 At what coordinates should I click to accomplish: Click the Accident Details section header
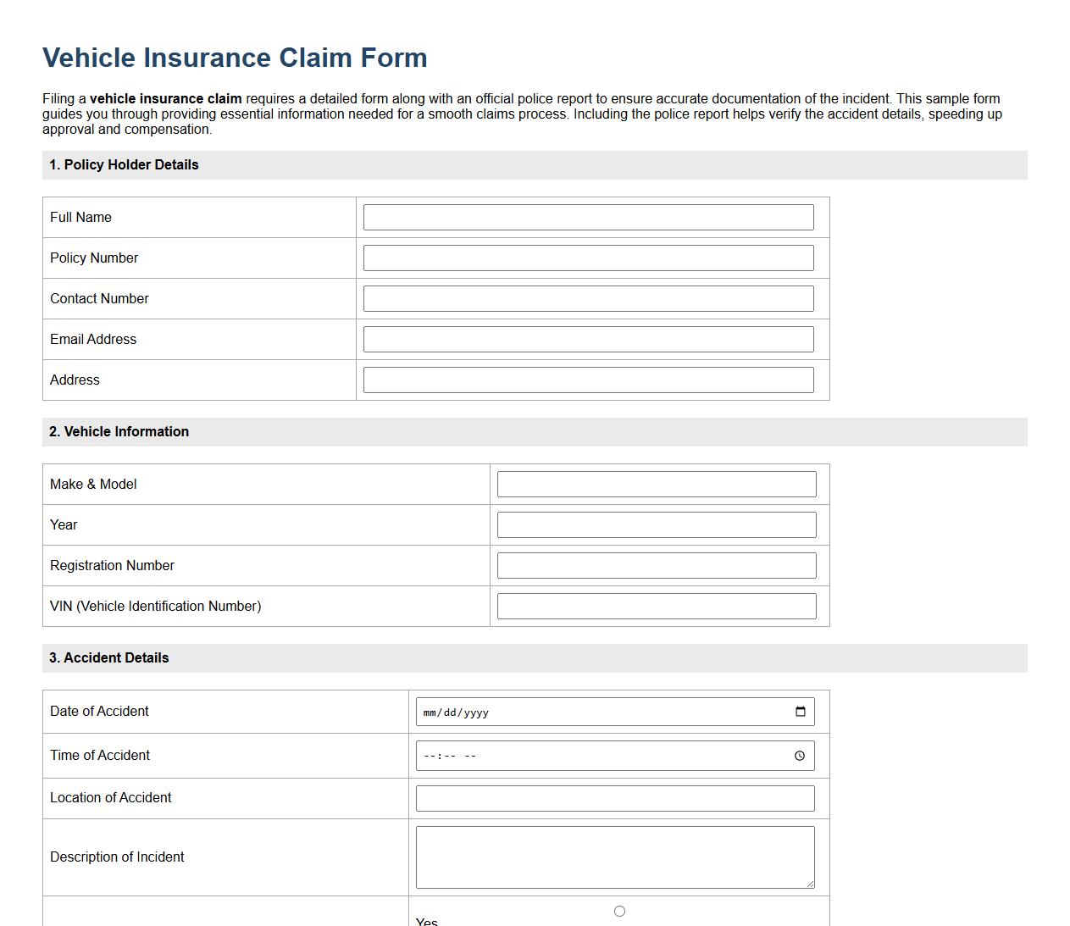point(108,657)
